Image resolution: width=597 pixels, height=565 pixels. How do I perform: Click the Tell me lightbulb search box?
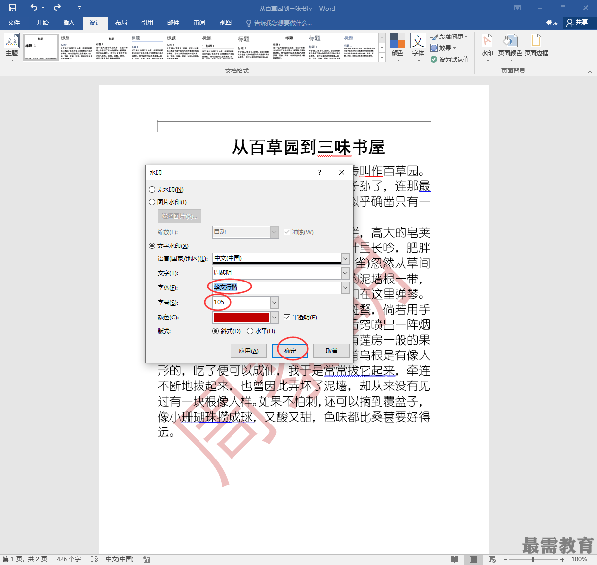pyautogui.click(x=279, y=23)
